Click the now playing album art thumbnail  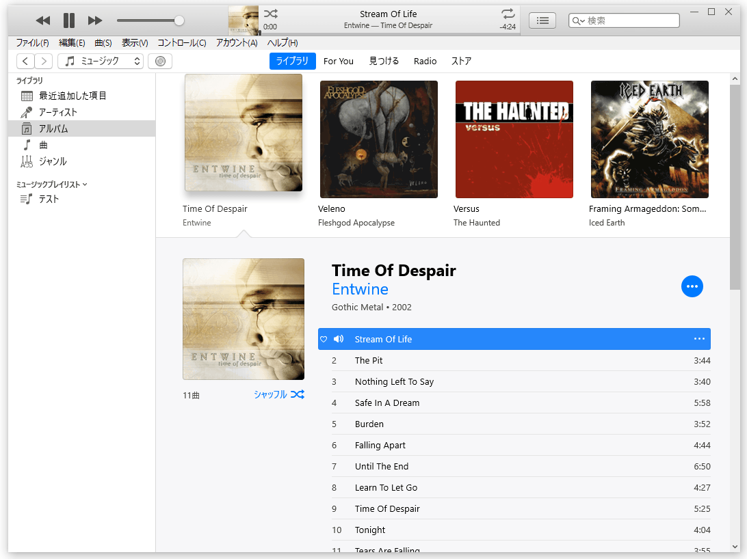click(x=244, y=20)
